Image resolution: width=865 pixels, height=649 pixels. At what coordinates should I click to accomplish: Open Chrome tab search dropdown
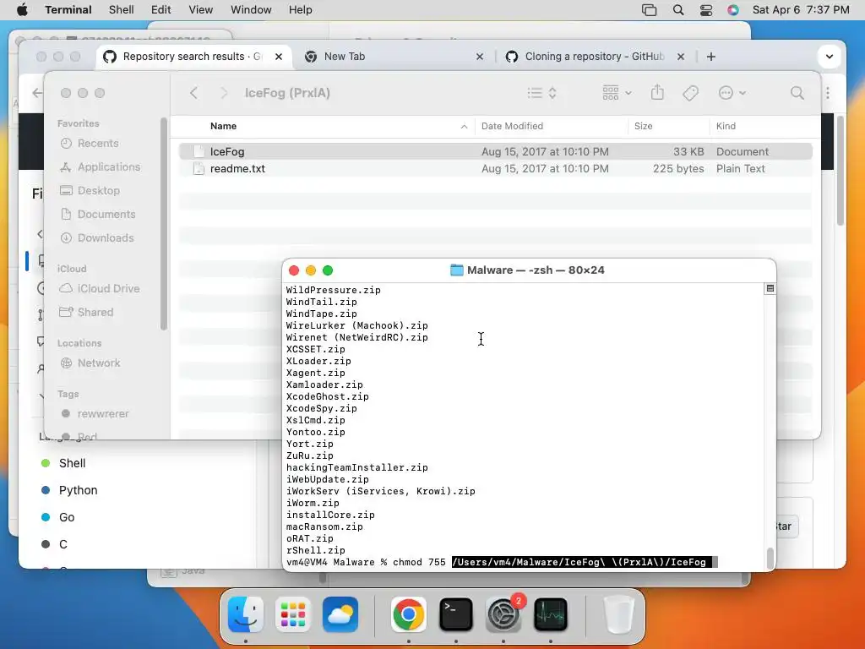(x=830, y=57)
